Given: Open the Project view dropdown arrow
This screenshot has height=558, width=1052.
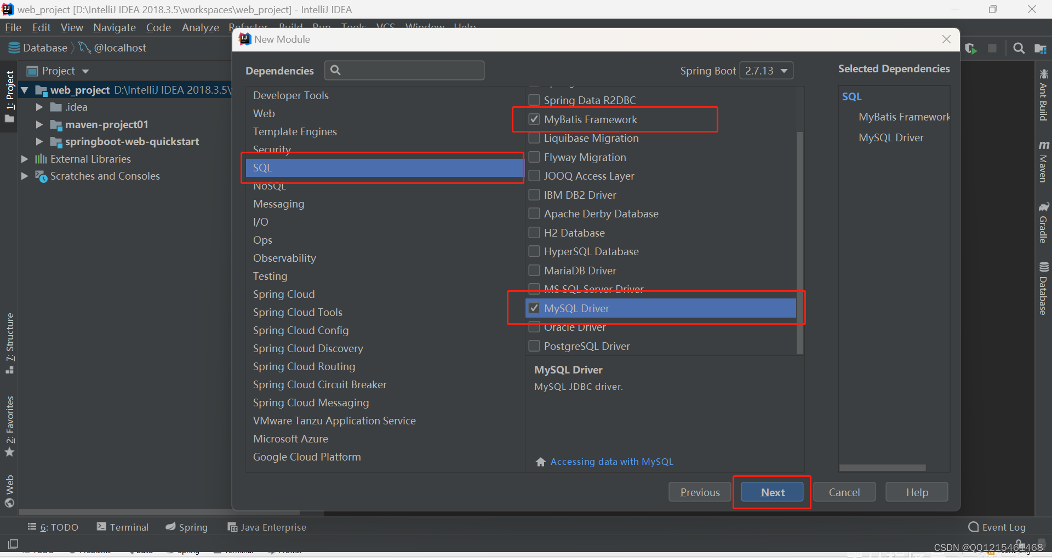Looking at the screenshot, I should pos(85,71).
